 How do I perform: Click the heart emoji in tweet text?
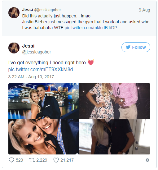click(91, 62)
